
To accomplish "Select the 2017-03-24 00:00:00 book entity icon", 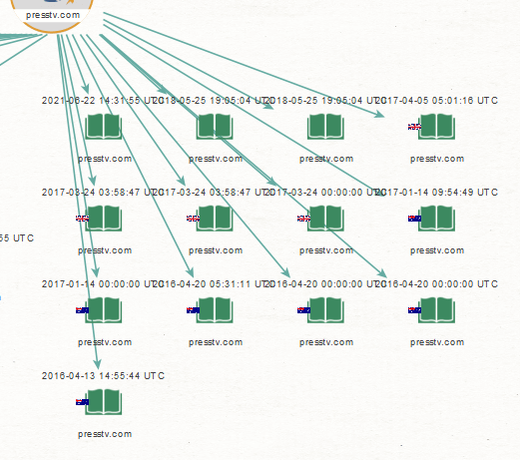I will point(325,219).
